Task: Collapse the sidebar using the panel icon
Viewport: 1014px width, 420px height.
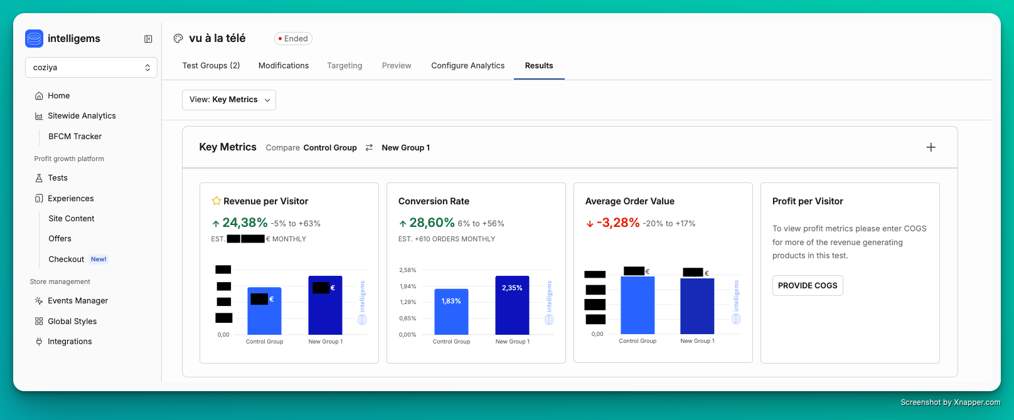Action: coord(148,39)
